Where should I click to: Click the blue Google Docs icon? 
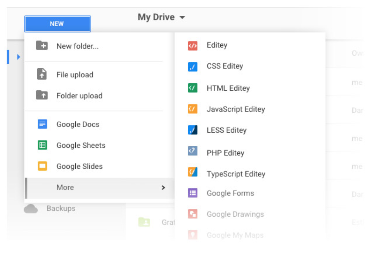coord(43,124)
